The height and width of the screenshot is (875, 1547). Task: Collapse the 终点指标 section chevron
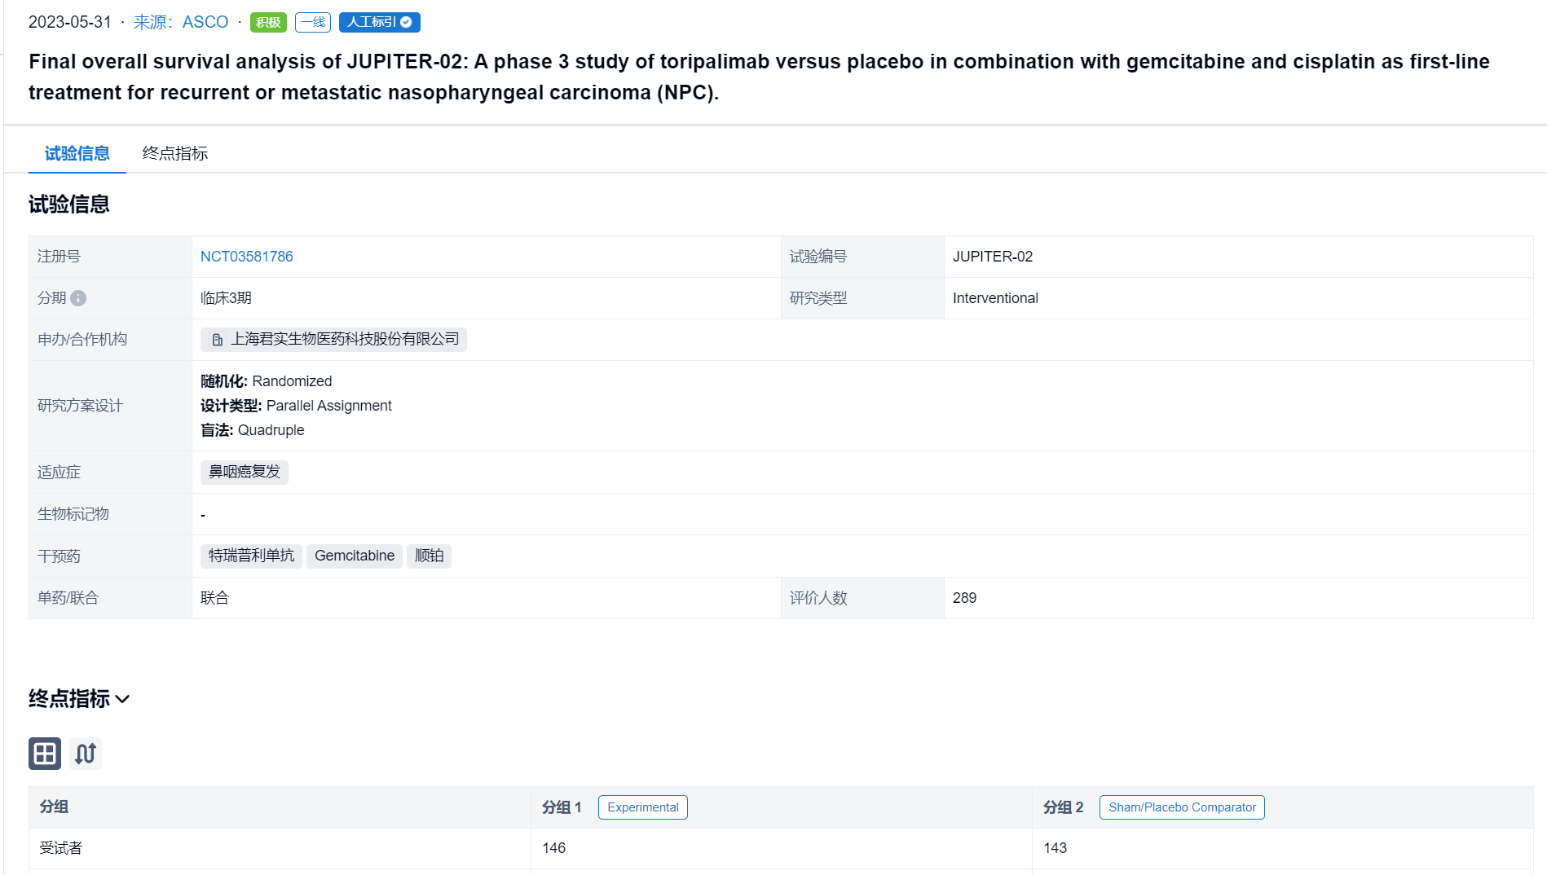click(x=123, y=699)
